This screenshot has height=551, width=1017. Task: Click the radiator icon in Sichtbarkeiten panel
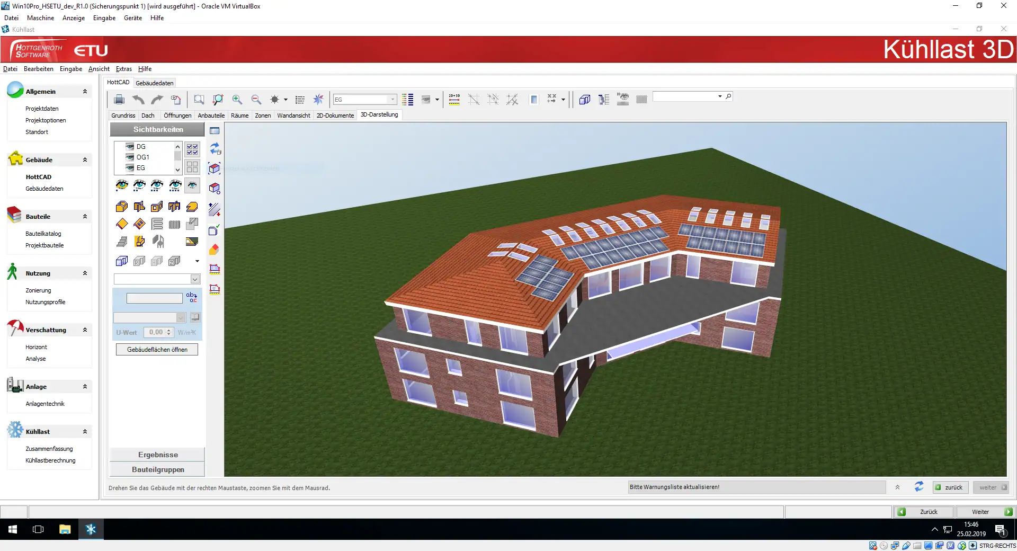click(174, 224)
